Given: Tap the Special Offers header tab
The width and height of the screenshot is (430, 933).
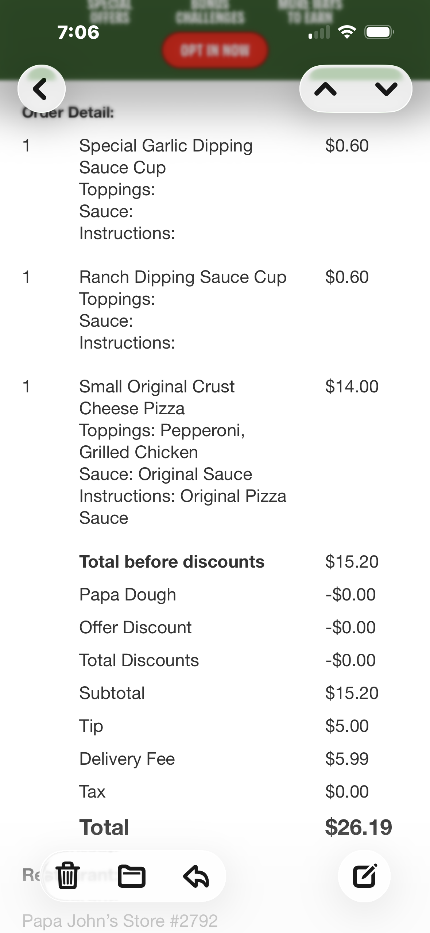Looking at the screenshot, I should coord(109,11).
